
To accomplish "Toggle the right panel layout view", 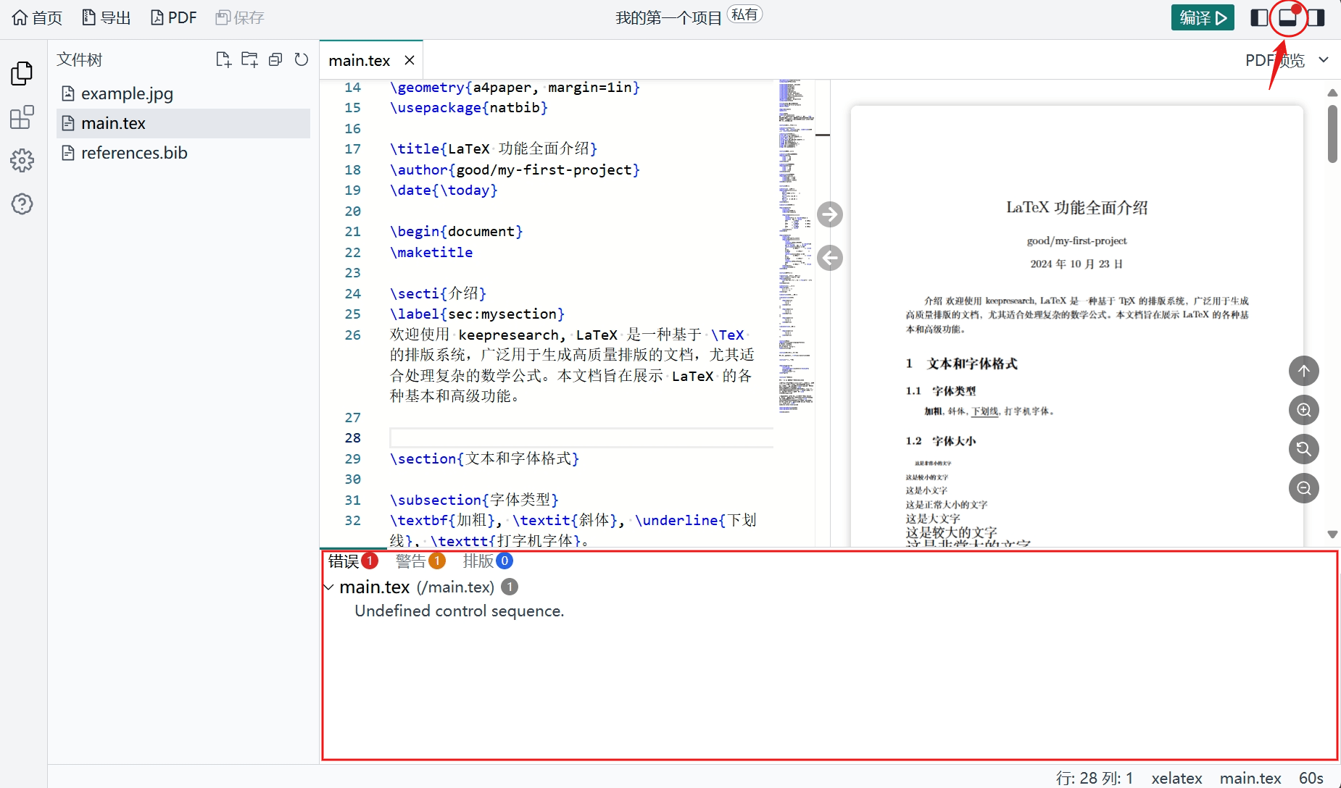I will [1318, 17].
